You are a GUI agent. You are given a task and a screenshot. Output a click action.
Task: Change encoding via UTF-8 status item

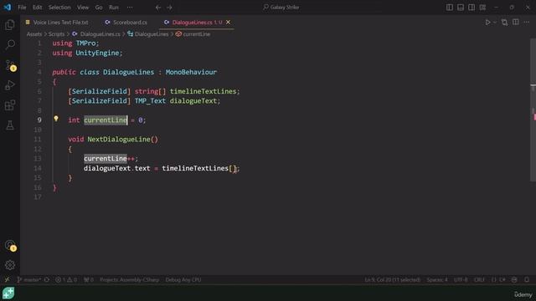point(461,279)
